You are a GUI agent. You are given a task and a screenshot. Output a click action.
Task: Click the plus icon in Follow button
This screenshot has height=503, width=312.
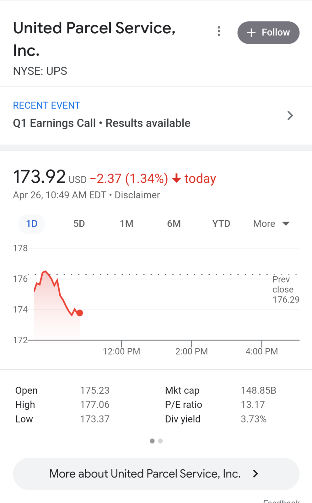point(251,32)
